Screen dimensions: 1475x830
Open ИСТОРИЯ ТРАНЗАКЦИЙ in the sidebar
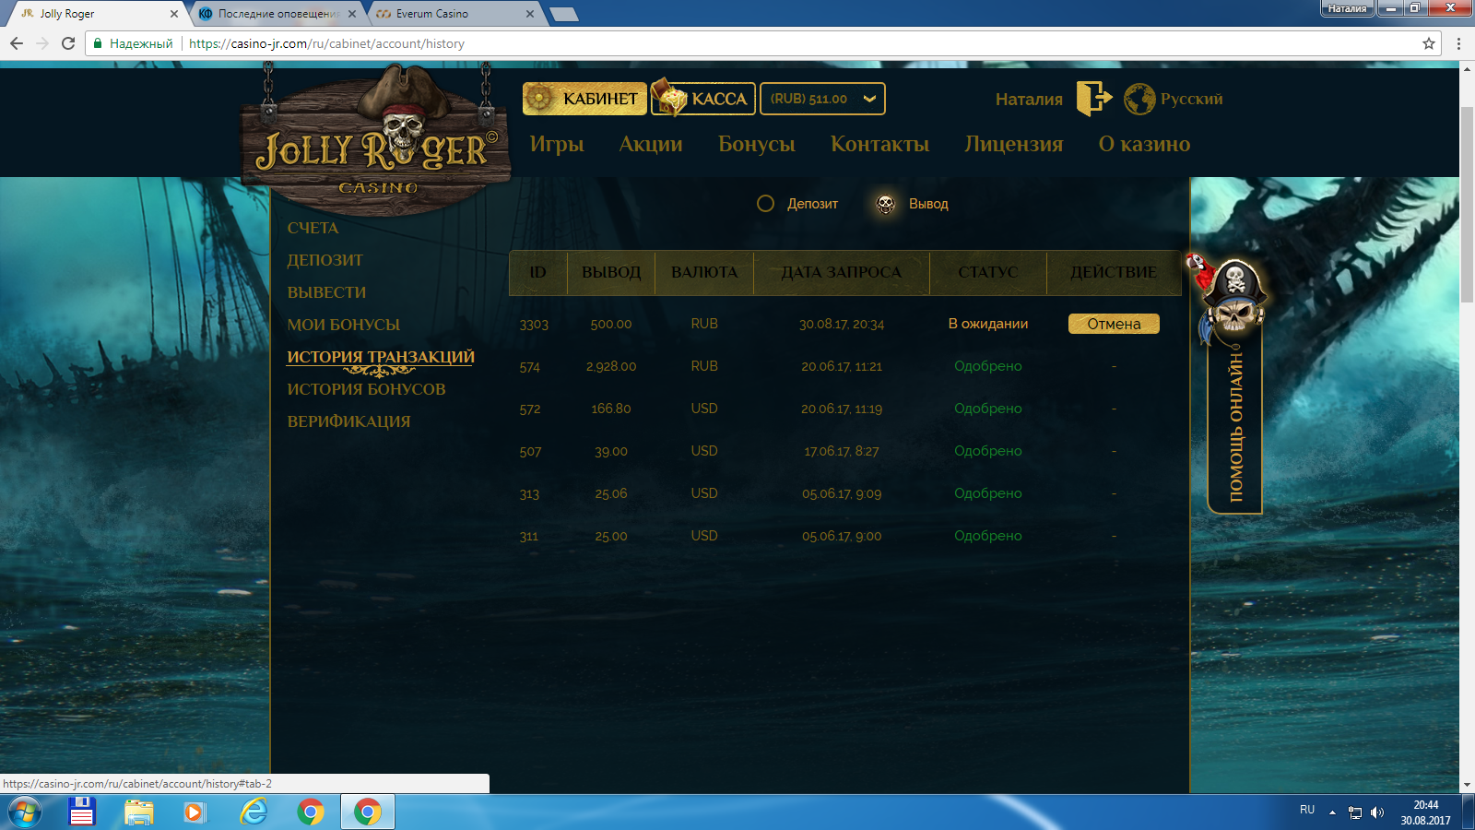coord(381,357)
